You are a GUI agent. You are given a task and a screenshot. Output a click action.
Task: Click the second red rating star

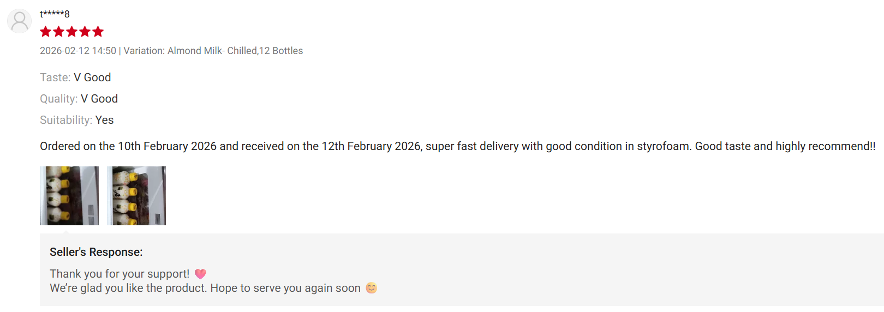point(59,32)
